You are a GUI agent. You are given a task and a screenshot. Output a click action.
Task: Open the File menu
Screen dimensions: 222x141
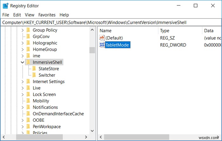point(6,15)
